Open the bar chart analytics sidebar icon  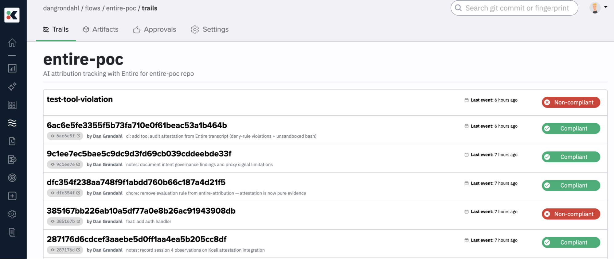12,68
